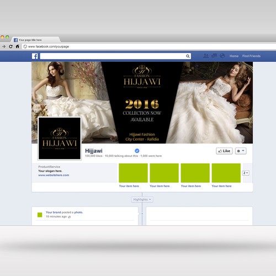This screenshot has height=276, width=276.
Task: Open the gear settings dropdown beside Like
Action: point(241,151)
